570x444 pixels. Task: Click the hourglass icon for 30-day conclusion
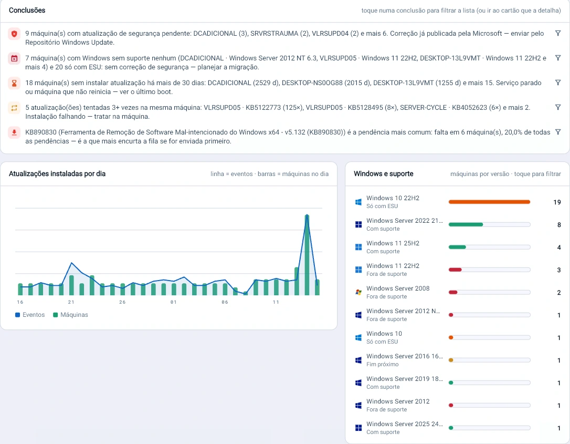pos(14,84)
